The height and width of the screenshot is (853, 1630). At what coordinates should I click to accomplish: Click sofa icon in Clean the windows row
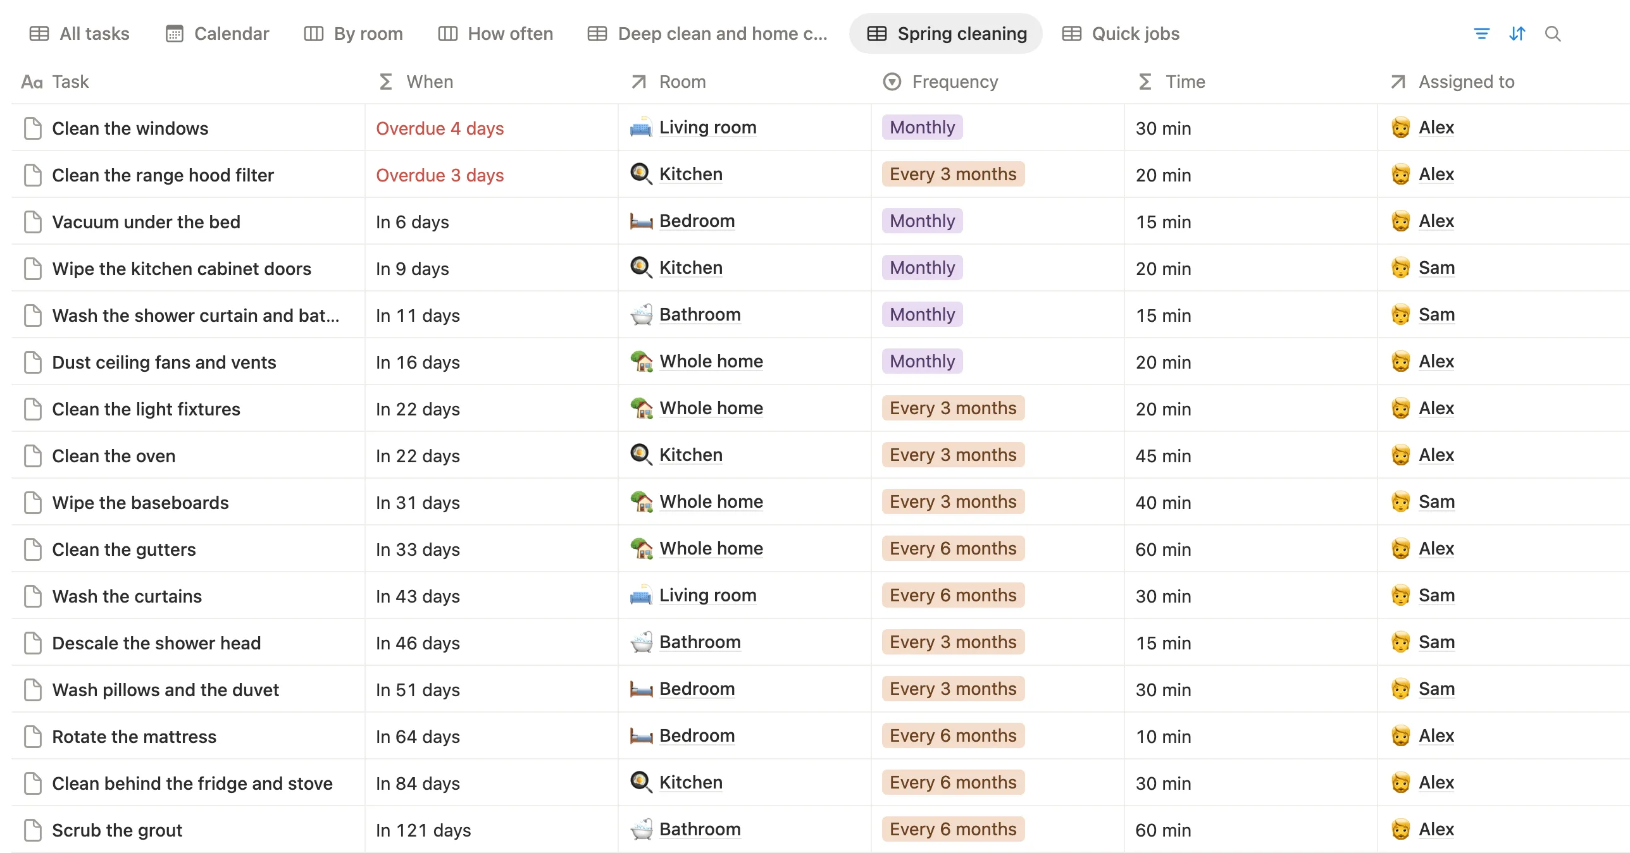click(x=641, y=127)
